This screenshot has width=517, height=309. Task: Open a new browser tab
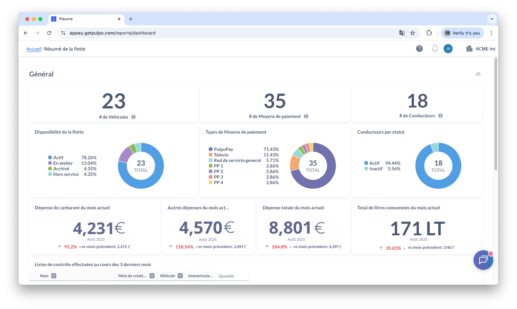click(131, 19)
